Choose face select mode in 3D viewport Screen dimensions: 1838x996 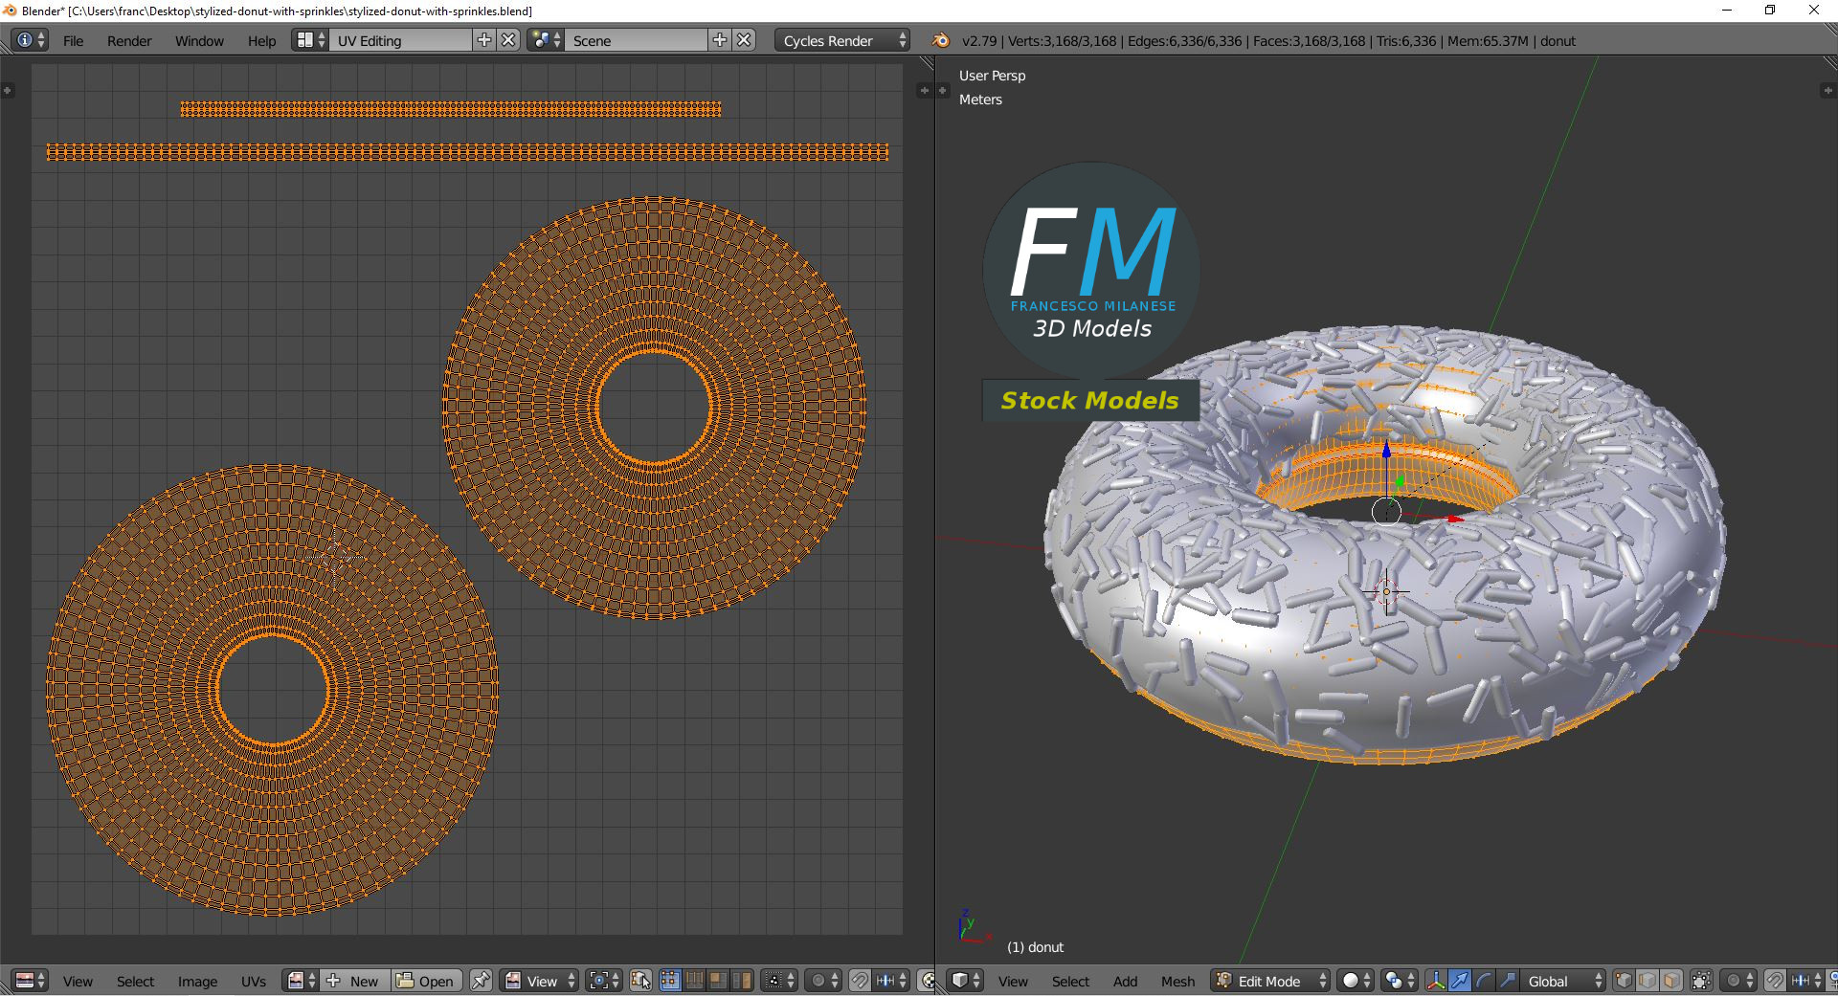(1671, 981)
